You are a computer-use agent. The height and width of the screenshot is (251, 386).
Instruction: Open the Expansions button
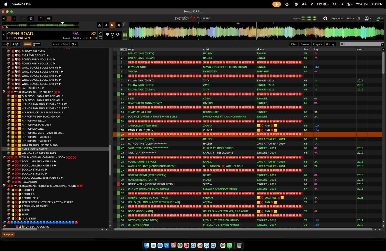click(337, 19)
